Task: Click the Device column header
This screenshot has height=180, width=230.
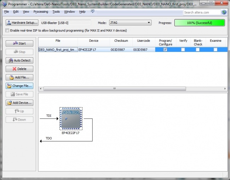Action: coord(94,42)
